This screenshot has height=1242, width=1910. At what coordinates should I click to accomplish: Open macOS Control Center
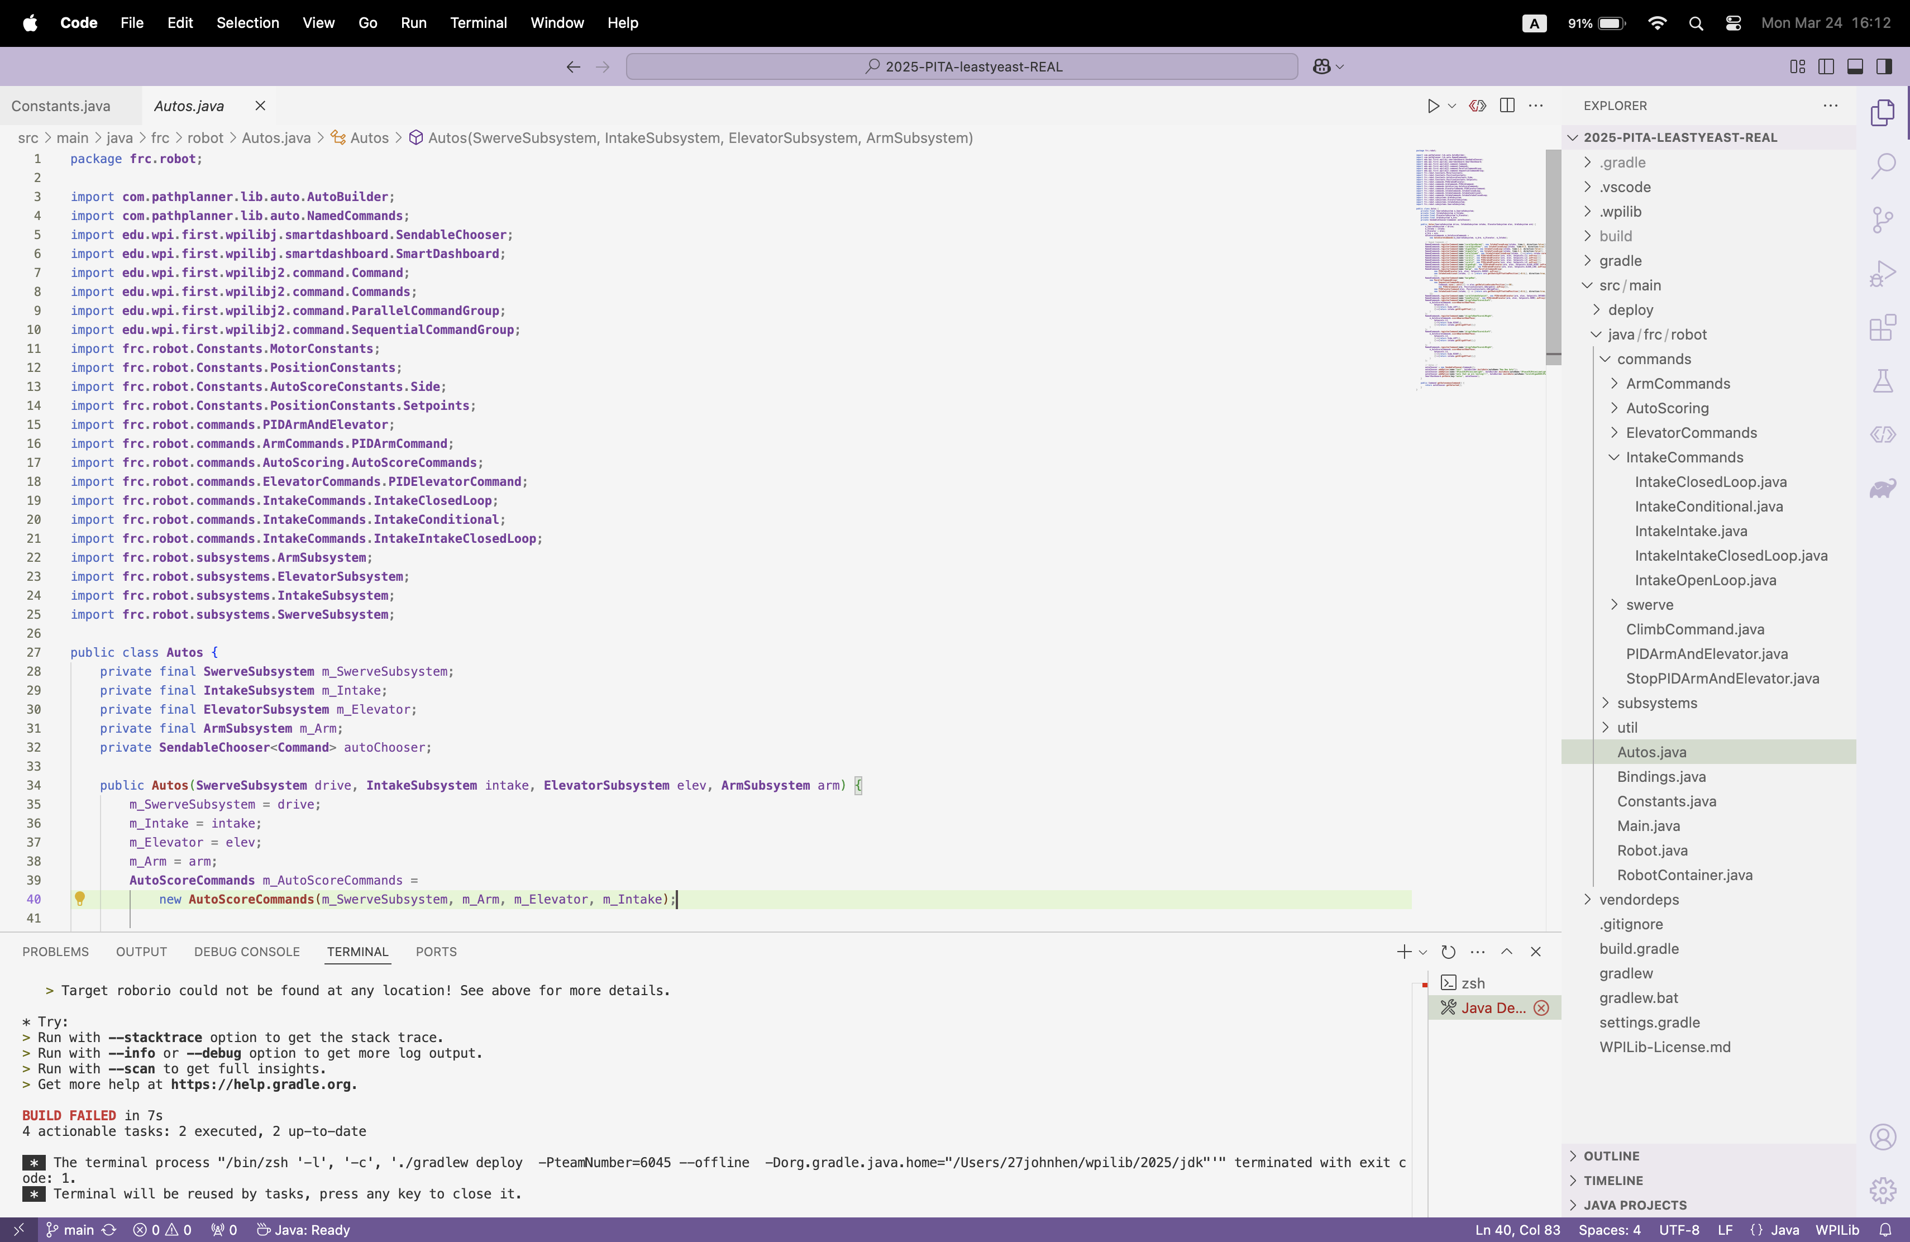pyautogui.click(x=1734, y=23)
